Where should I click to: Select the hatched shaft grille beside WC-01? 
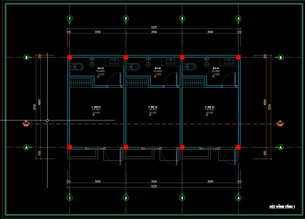click(81, 82)
